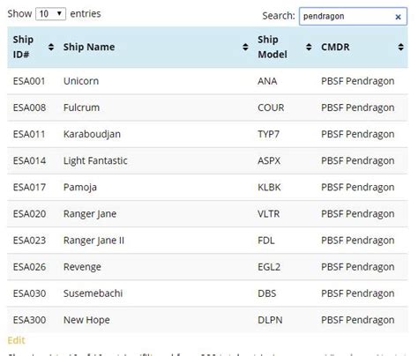The image size is (418, 356).
Task: Select the DLPN ship model cell
Action: pyautogui.click(x=270, y=320)
